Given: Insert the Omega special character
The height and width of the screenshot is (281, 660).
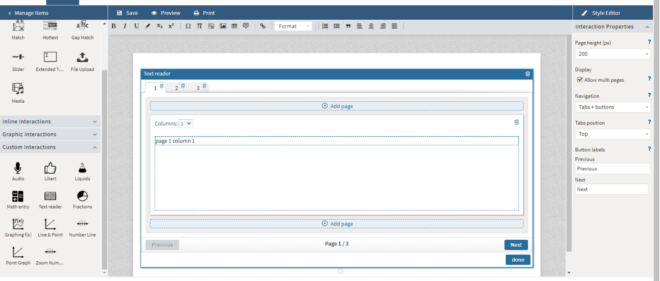Looking at the screenshot, I should (x=188, y=26).
